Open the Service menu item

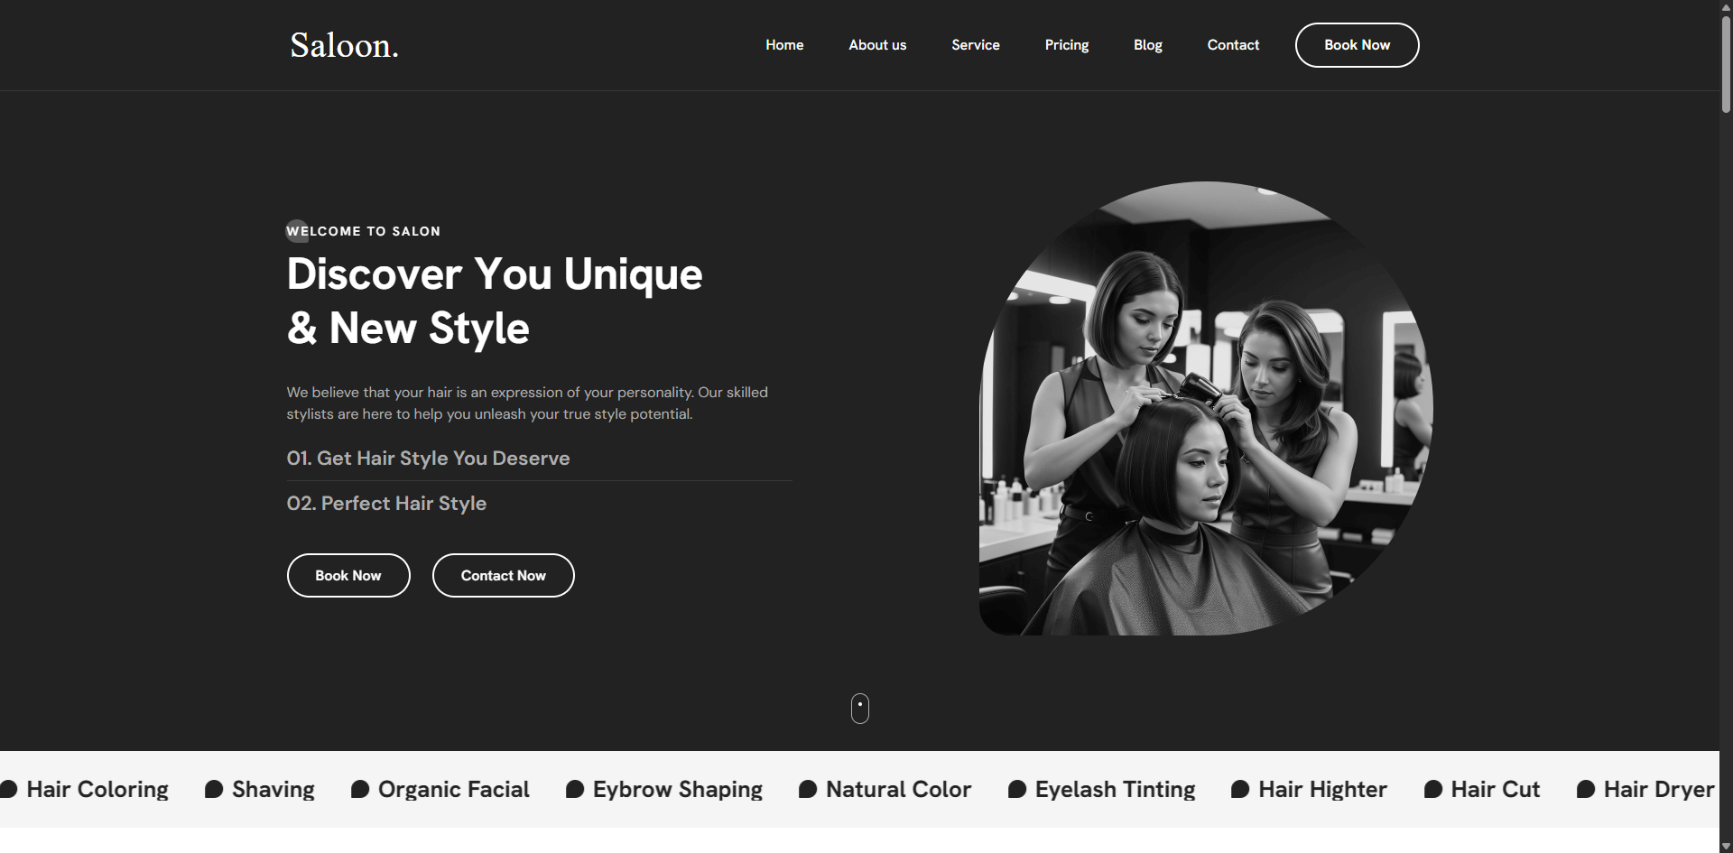pos(975,45)
